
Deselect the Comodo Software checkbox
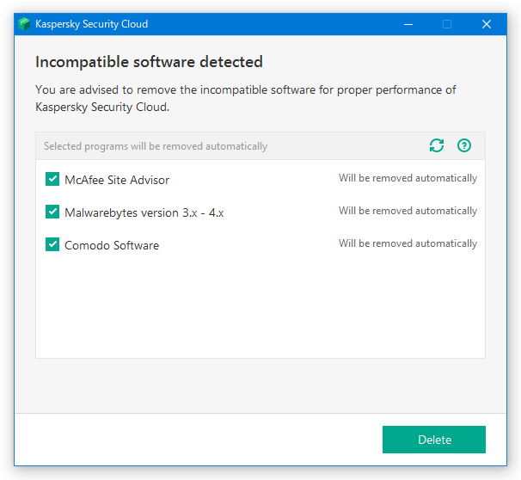click(52, 244)
